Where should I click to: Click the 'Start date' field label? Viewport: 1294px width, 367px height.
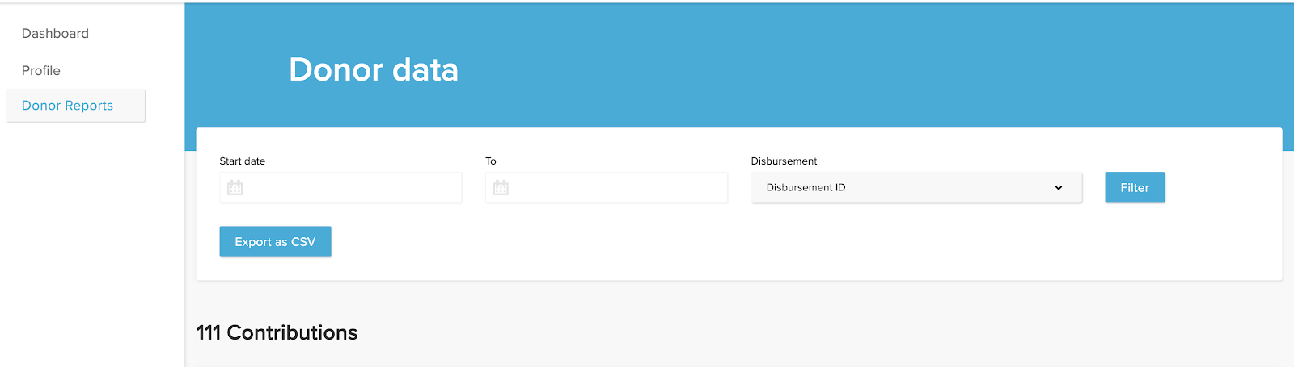click(242, 161)
